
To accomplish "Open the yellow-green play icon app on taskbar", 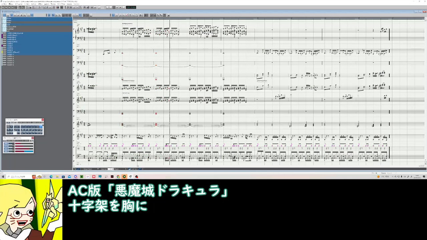I will [x=125, y=176].
